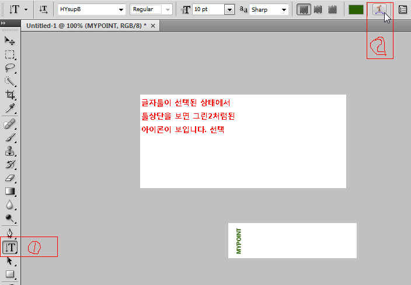Image resolution: width=411 pixels, height=285 pixels.
Task: Select the Eraser tool
Action: click(x=10, y=178)
